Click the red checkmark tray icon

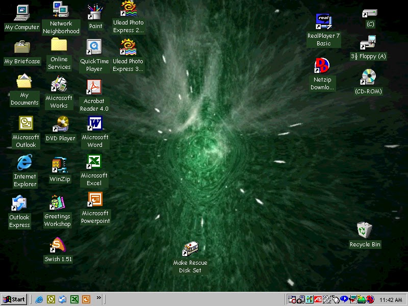(x=353, y=299)
